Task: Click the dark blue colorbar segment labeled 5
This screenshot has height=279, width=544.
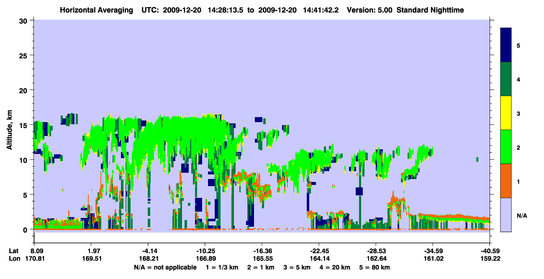Action: pyautogui.click(x=506, y=45)
